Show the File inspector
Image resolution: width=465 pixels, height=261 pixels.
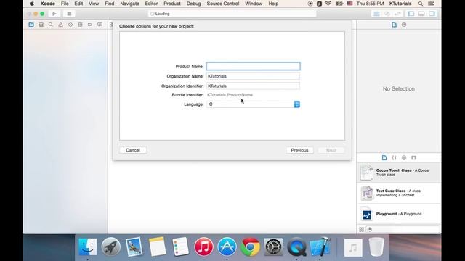(x=394, y=25)
